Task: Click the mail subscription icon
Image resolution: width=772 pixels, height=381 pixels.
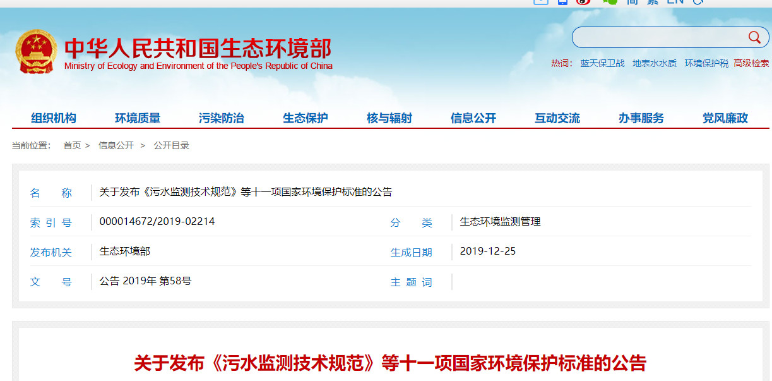Action: pos(541,2)
